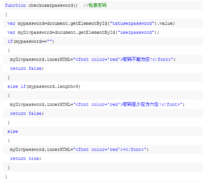Click the 'function checkuserpassword()' declaration line
203x182 pixels.
click(x=56, y=5)
